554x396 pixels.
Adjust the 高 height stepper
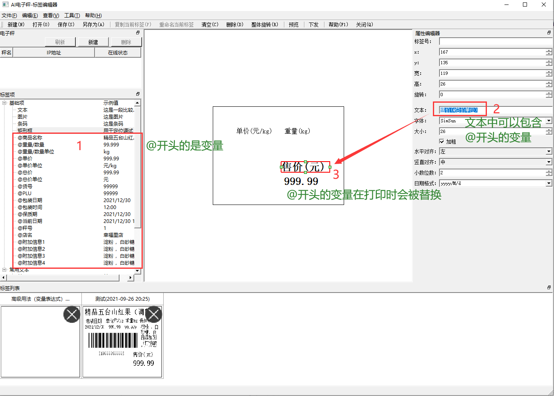(549, 84)
